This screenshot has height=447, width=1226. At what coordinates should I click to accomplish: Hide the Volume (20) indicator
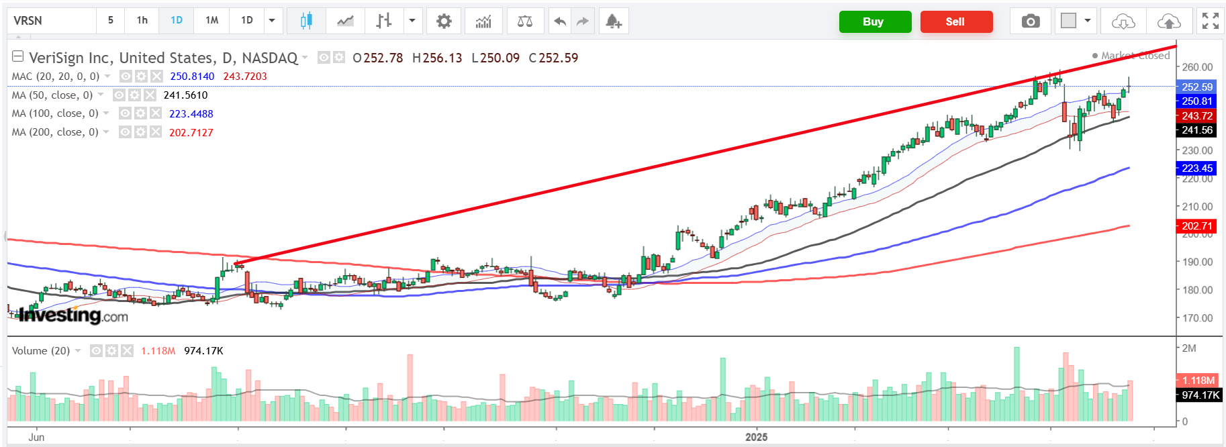(x=96, y=350)
